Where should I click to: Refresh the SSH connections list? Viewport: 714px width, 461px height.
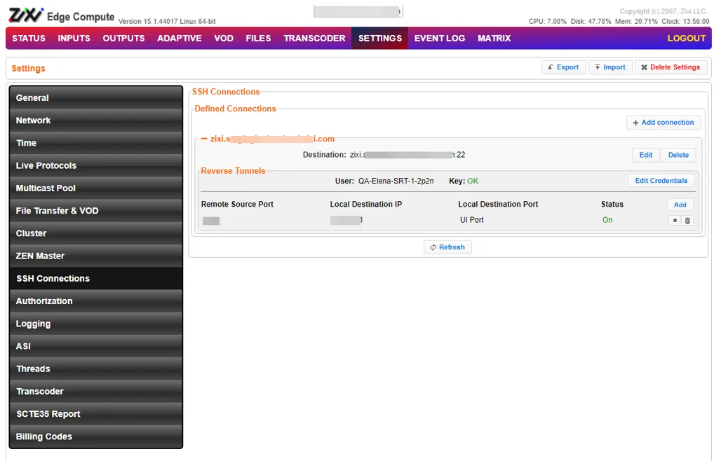coord(447,247)
